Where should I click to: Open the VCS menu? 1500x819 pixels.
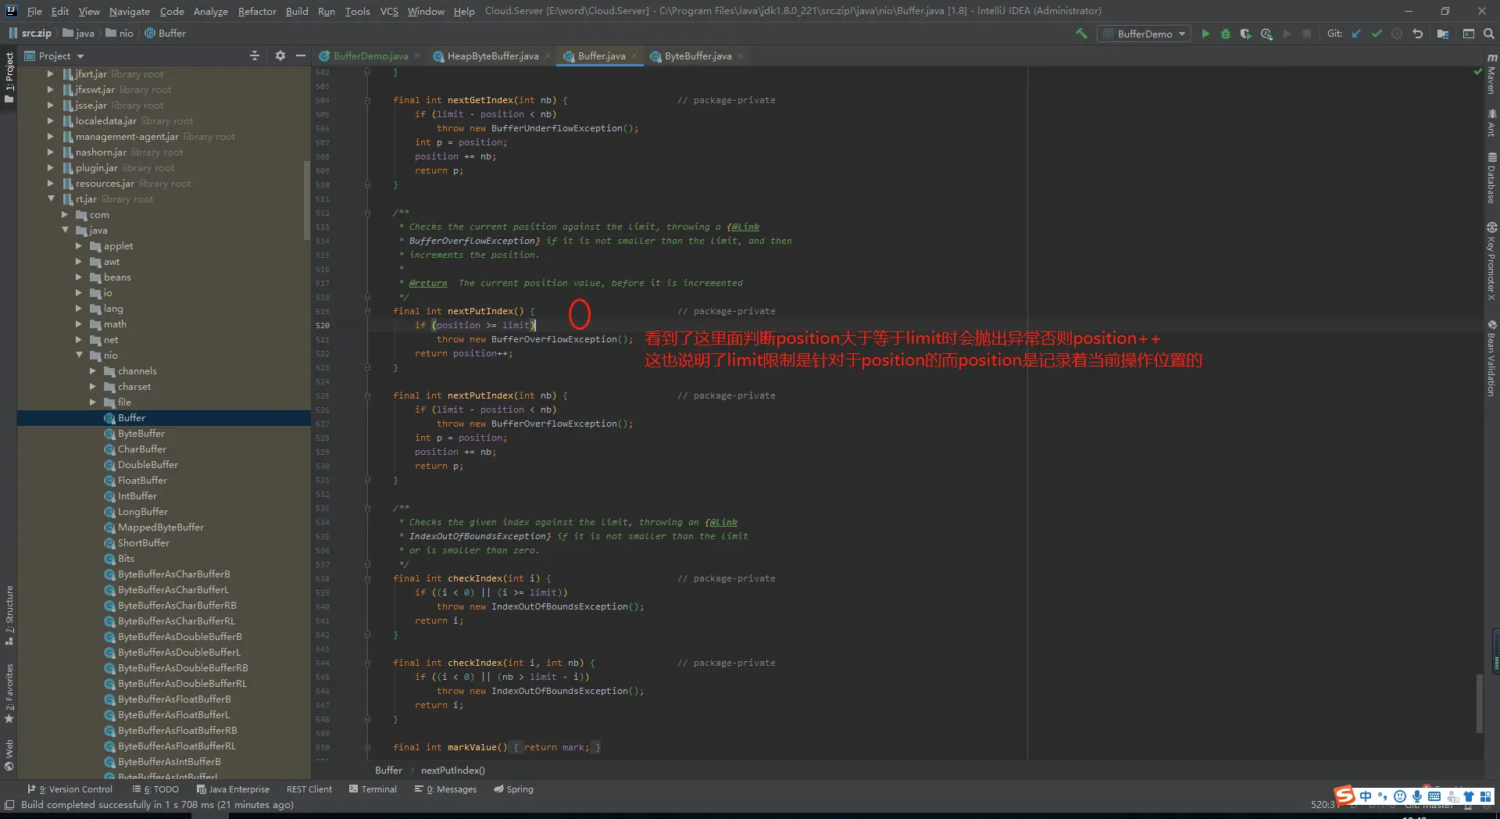click(389, 11)
